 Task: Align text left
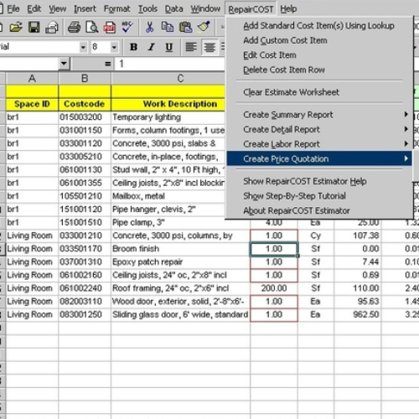(x=191, y=47)
